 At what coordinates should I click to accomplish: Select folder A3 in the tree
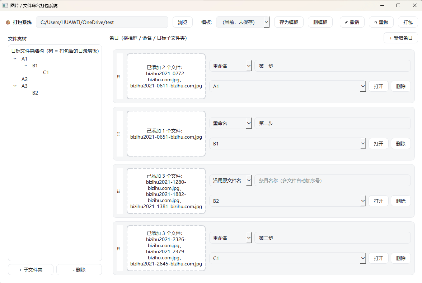(24, 86)
